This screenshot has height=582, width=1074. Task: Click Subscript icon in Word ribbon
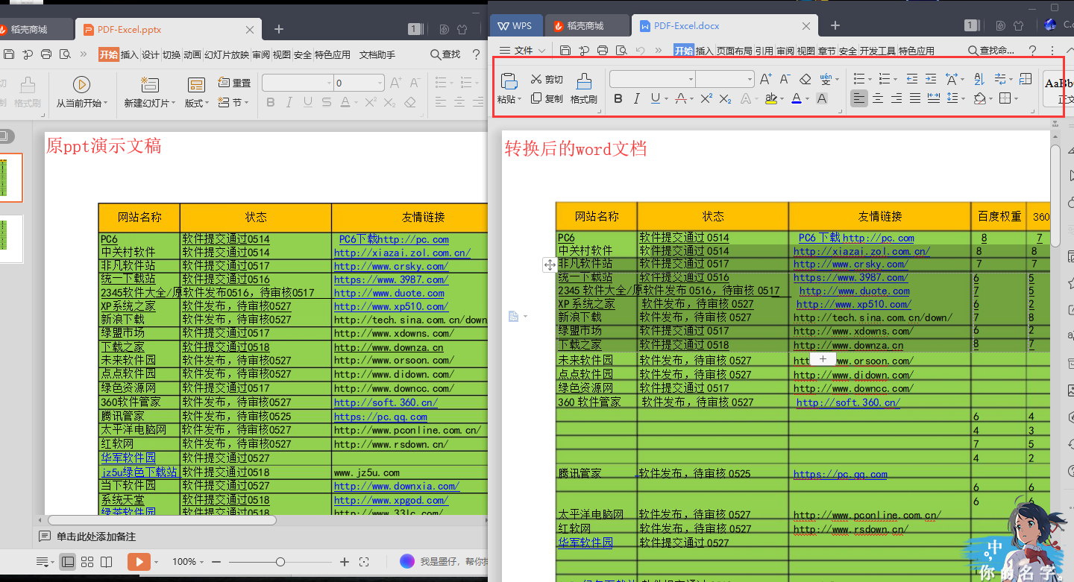pyautogui.click(x=725, y=98)
